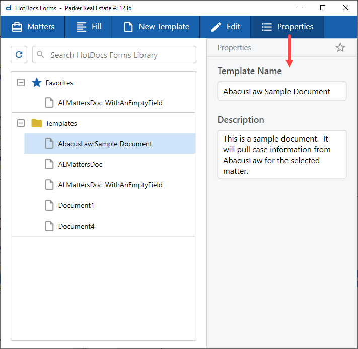Click the magnifier search icon
The width and height of the screenshot is (358, 349).
tap(40, 54)
